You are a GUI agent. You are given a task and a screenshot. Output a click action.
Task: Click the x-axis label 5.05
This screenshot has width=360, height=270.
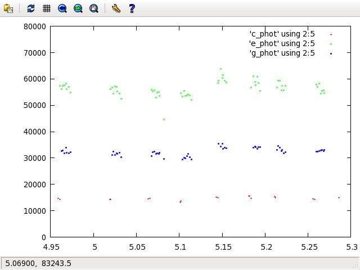[137, 247]
